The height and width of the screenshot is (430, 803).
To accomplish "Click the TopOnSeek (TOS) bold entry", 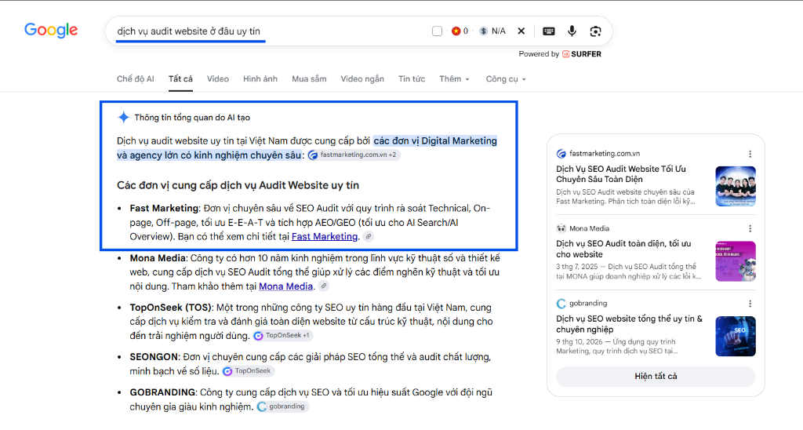I will [170, 308].
